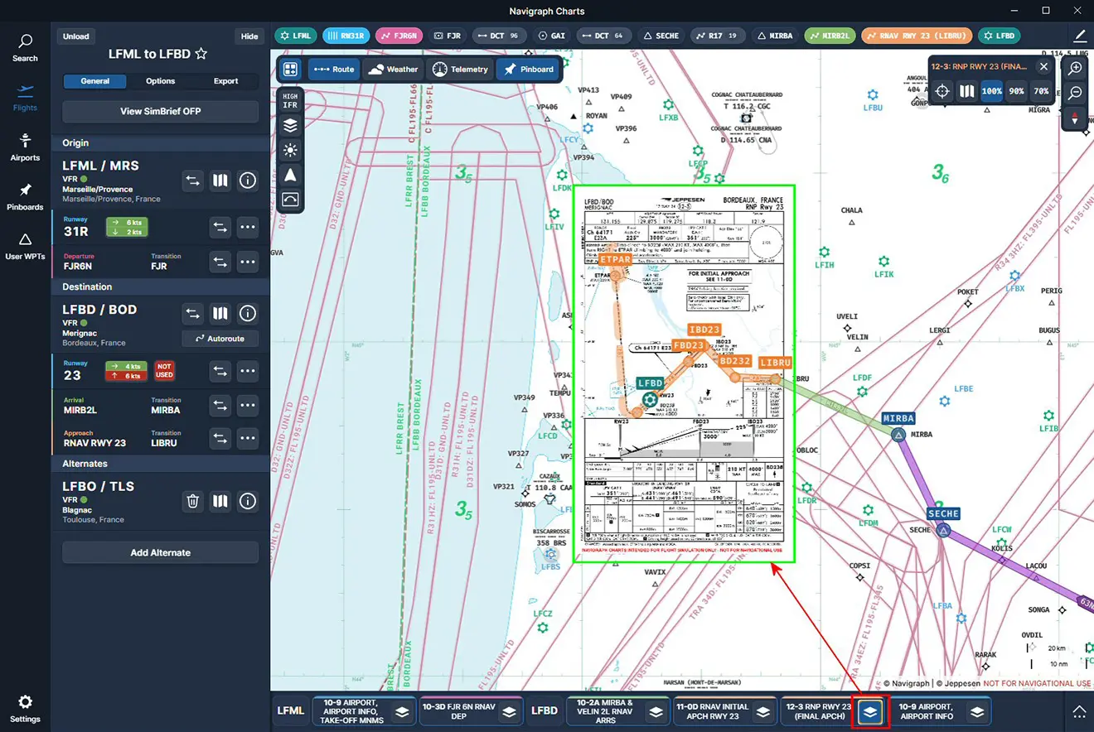Image resolution: width=1094 pixels, height=732 pixels.
Task: Open LFBD 10-9 Airport Info chart tab
Action: tap(927, 711)
